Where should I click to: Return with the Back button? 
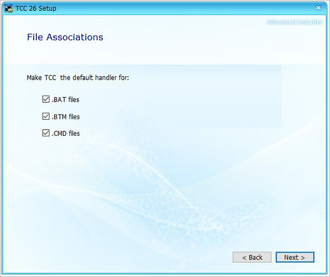[x=252, y=257]
